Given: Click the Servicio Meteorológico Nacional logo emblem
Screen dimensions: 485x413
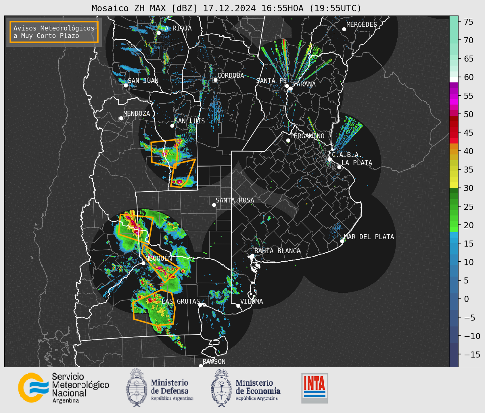Looking at the screenshot, I should click(33, 387).
